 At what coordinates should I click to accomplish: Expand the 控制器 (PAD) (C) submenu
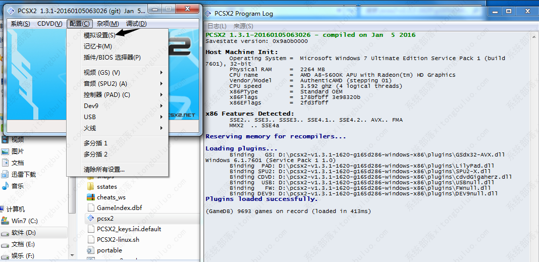(117, 94)
